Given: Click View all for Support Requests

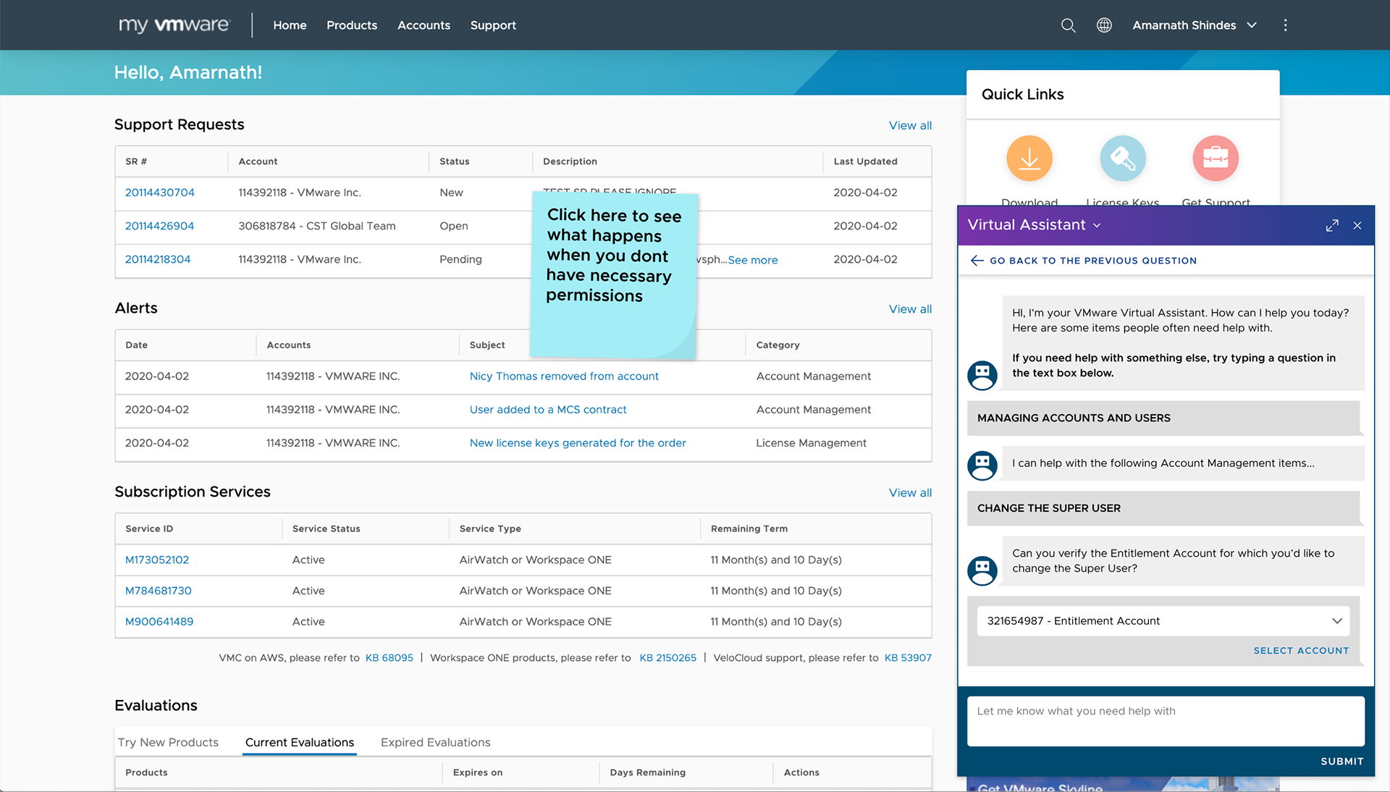Looking at the screenshot, I should click(x=910, y=125).
